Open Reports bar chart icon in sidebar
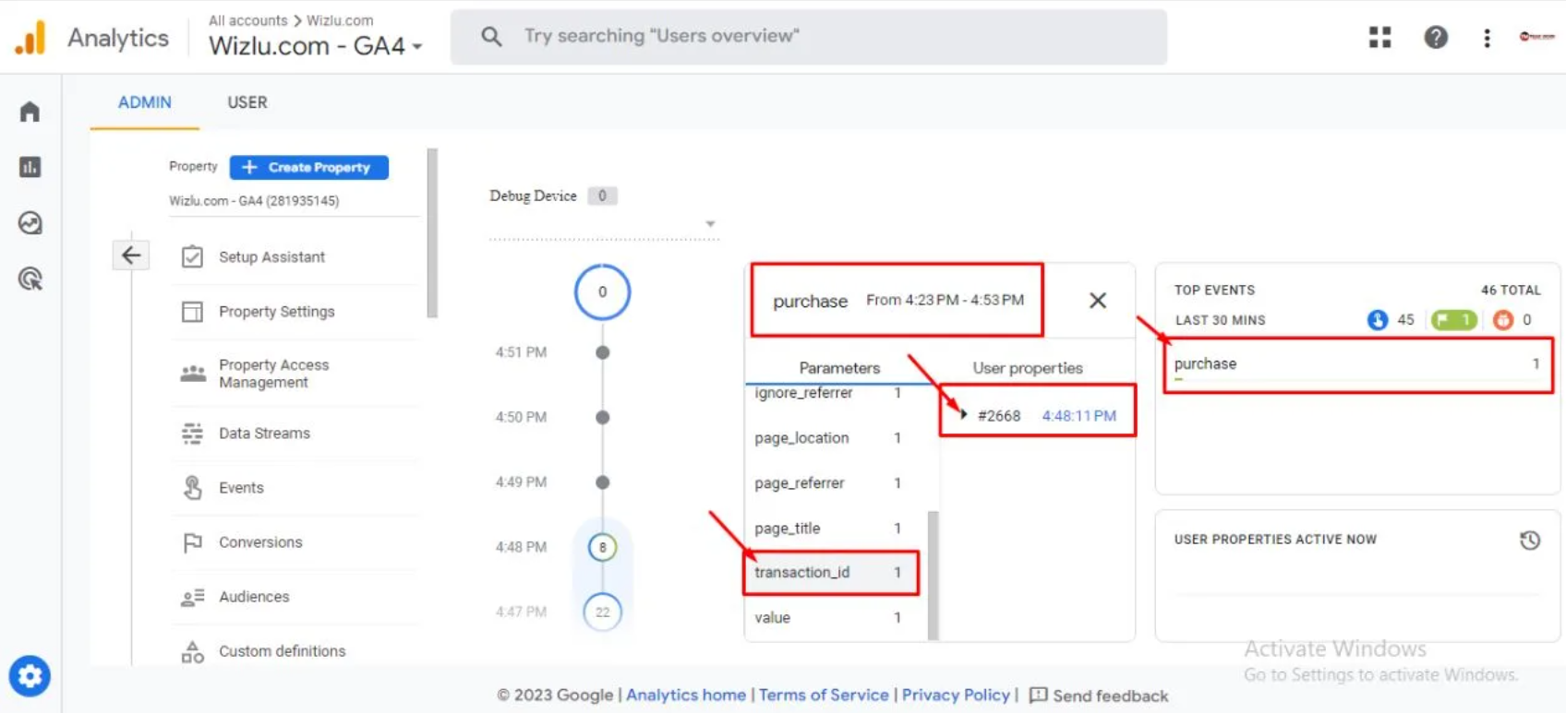The width and height of the screenshot is (1566, 713). [30, 167]
